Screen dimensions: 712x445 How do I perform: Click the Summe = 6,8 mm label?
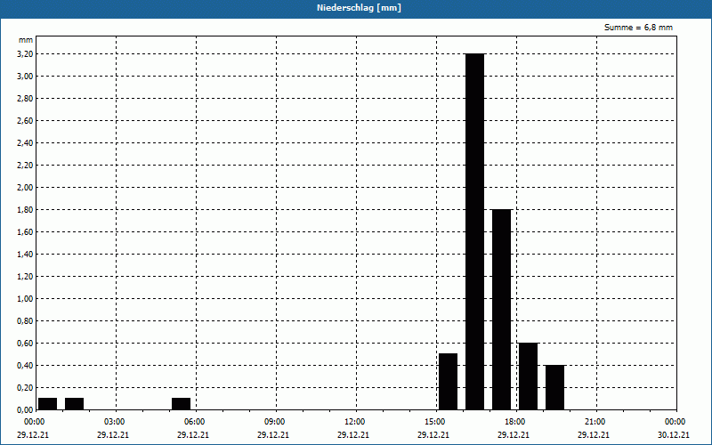(x=638, y=28)
